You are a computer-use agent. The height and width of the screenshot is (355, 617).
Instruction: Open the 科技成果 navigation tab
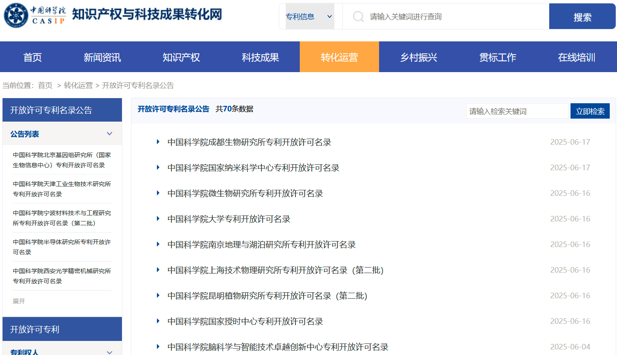(261, 57)
